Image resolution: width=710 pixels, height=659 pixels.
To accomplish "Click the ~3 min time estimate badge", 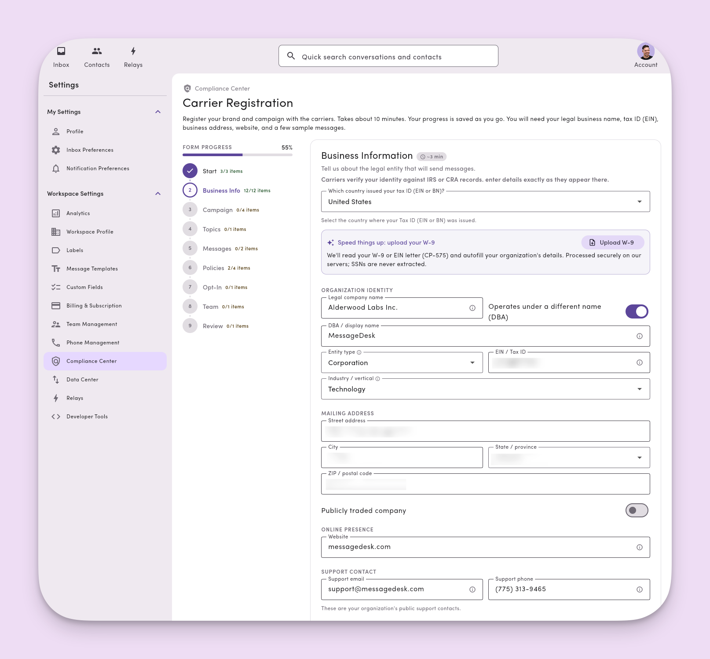I will 432,157.
